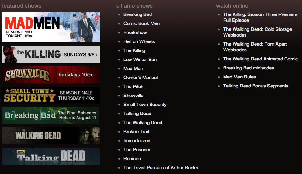Open Small Town Security list link
The width and height of the screenshot is (302, 174).
pyautogui.click(x=145, y=105)
